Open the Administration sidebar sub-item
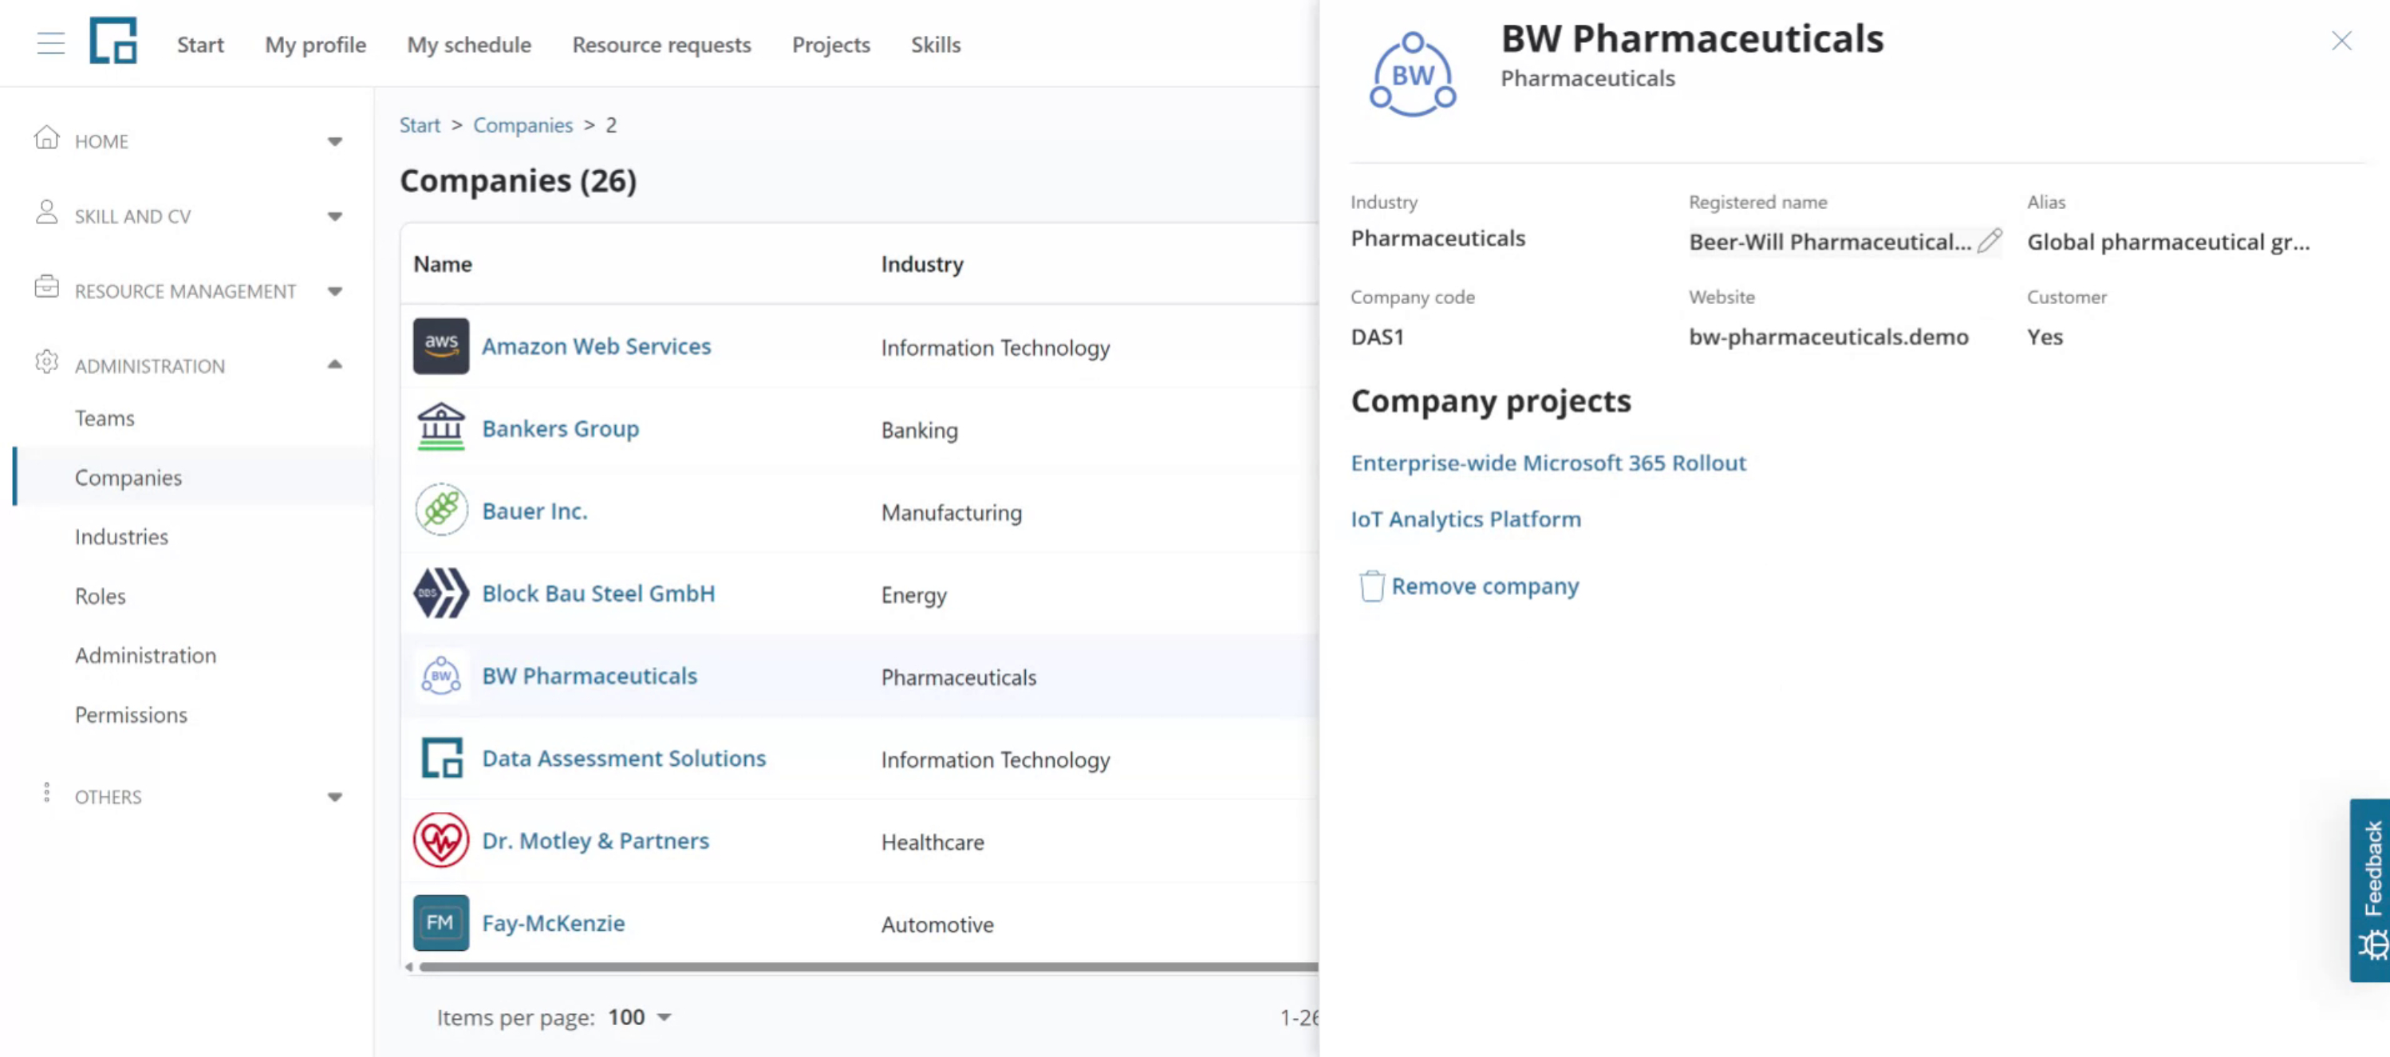 pos(146,655)
